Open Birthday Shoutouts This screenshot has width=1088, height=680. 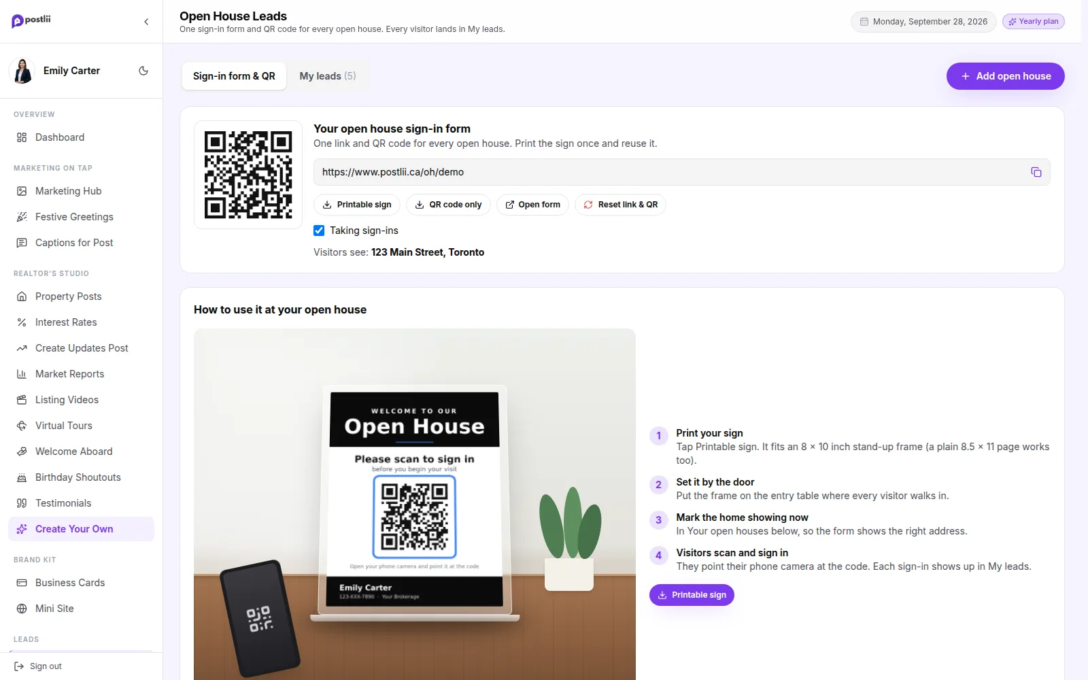tap(81, 477)
